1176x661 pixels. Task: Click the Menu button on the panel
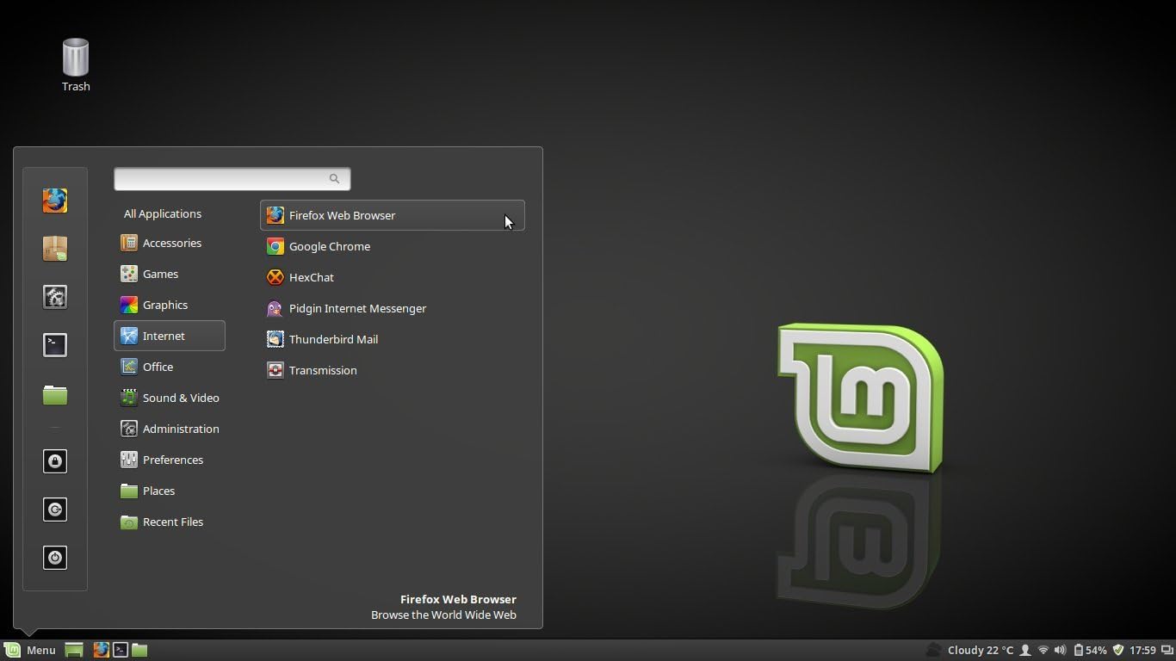tap(30, 650)
